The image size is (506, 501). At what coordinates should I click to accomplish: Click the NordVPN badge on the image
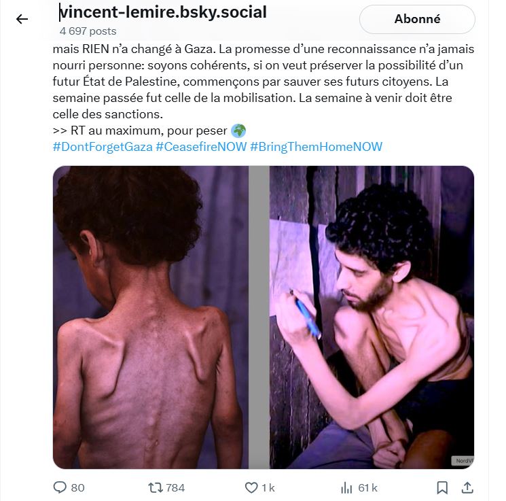tap(462, 460)
